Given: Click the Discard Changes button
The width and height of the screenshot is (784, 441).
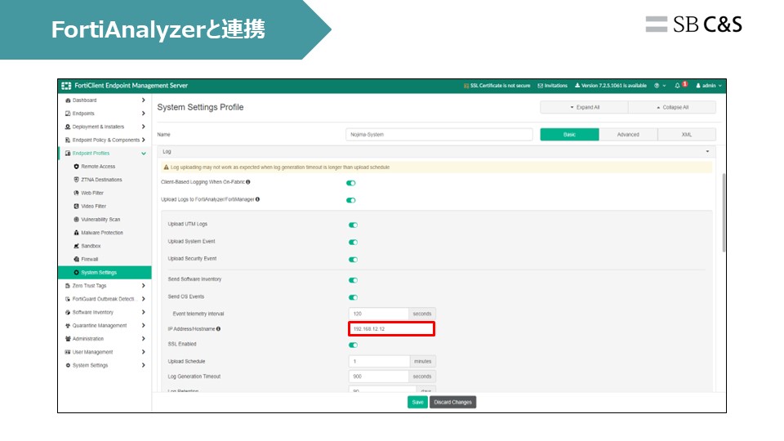Looking at the screenshot, I should point(452,402).
